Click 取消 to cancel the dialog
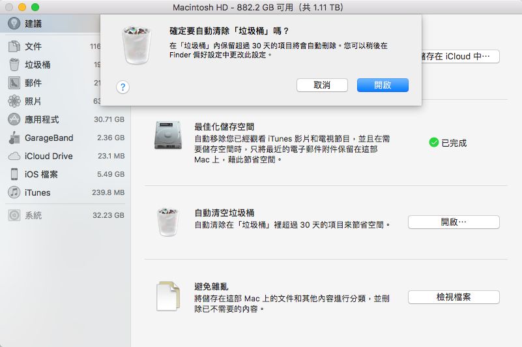This screenshot has height=347, width=522. tap(322, 85)
